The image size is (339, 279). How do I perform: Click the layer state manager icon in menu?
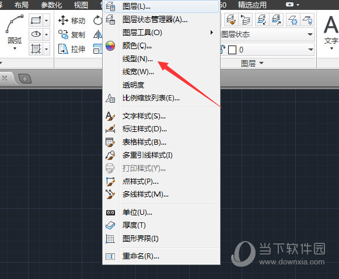(110, 20)
